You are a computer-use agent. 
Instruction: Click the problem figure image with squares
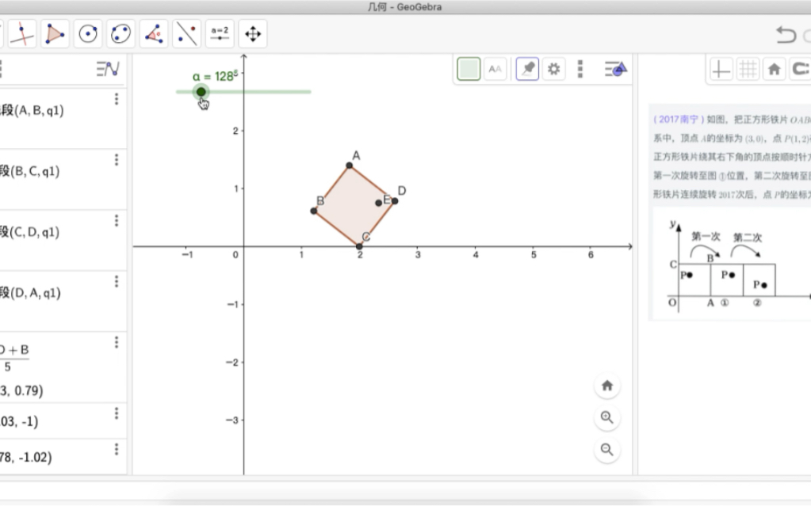pyautogui.click(x=732, y=264)
